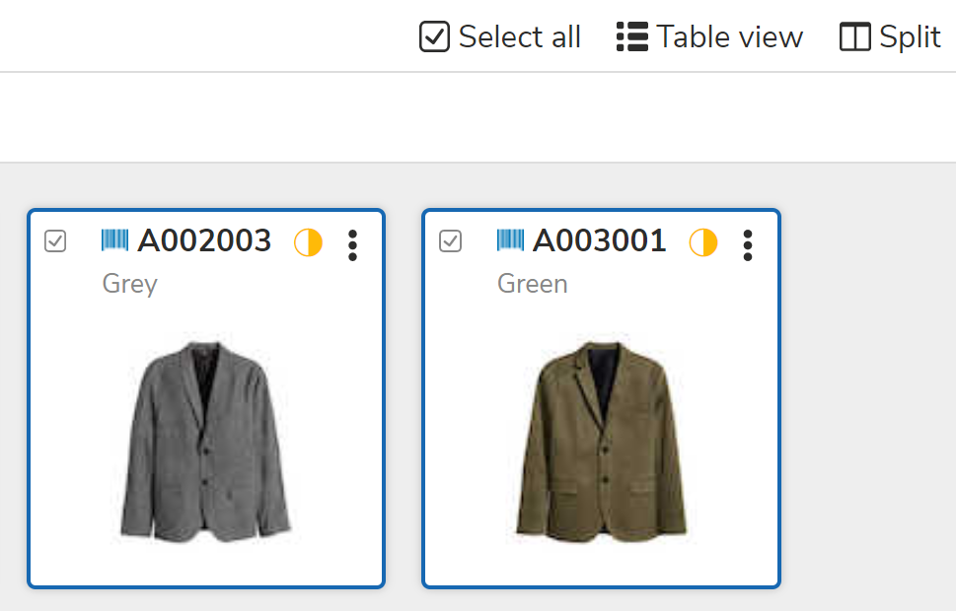956x611 pixels.
Task: Select the A002003 product code text
Action: coord(204,240)
